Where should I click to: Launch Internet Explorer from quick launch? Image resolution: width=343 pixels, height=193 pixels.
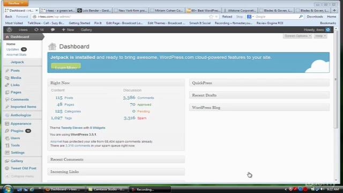[32, 189]
